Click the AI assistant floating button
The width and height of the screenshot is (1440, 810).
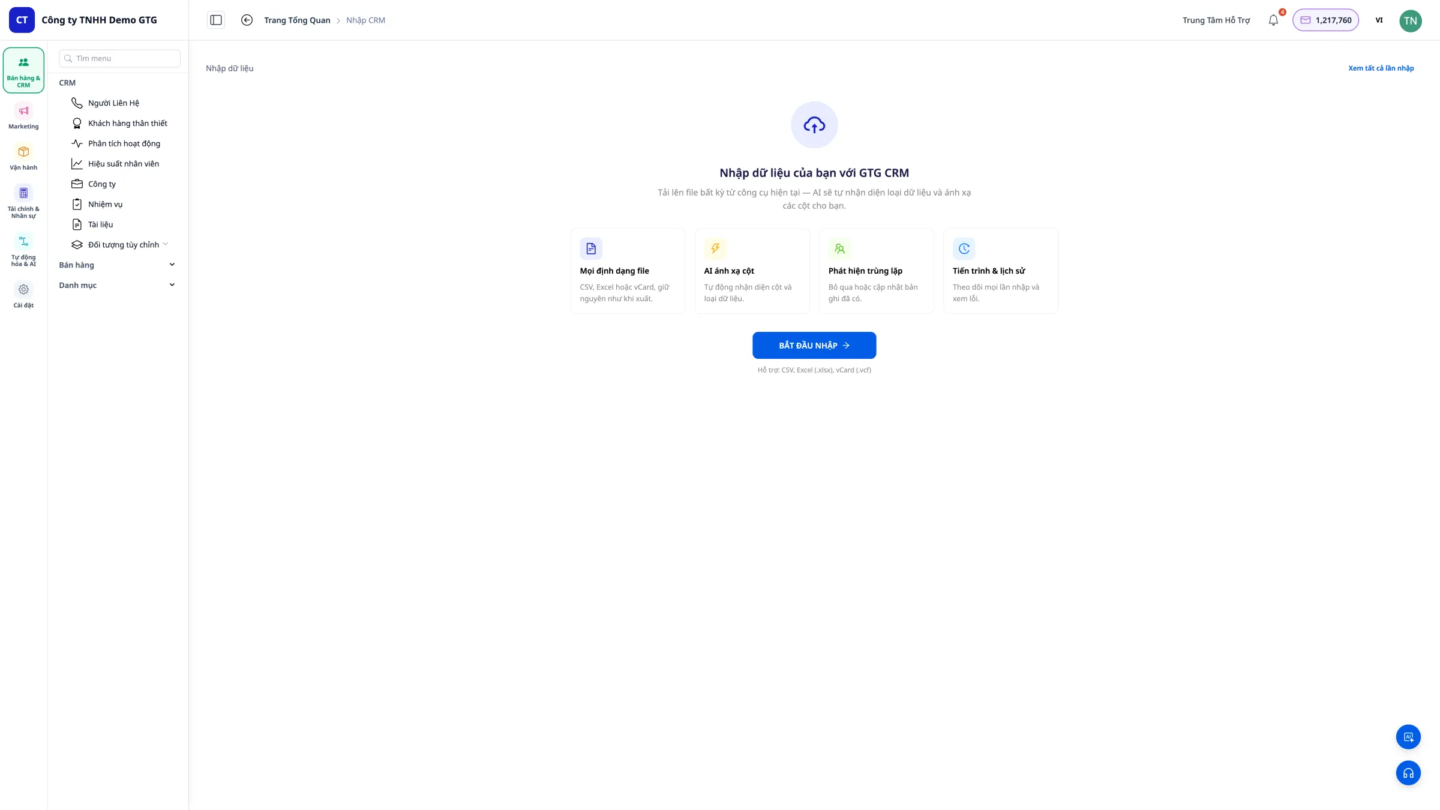[1408, 737]
